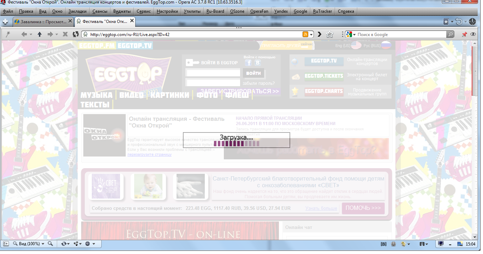
Task: Click the search magnifier button
Action: click(450, 34)
